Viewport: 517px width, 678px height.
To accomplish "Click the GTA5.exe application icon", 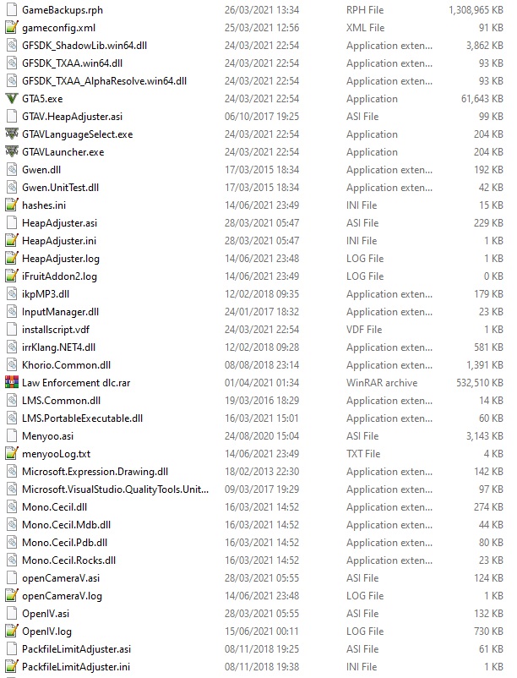I will click(12, 99).
